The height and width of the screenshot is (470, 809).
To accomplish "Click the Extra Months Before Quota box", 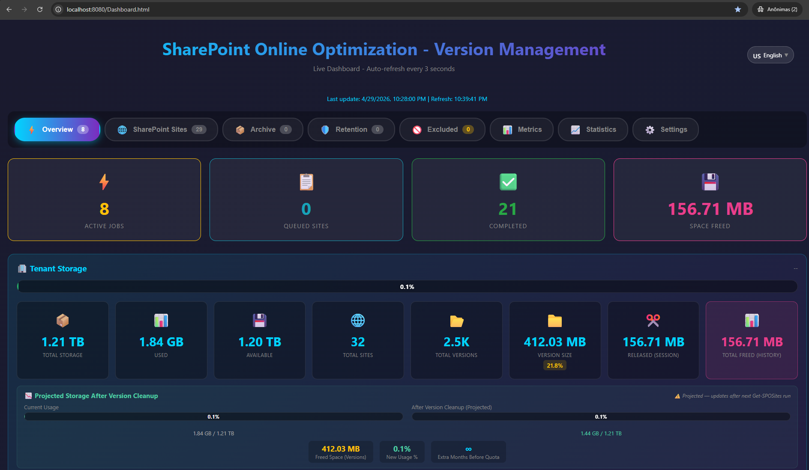I will coord(468,452).
